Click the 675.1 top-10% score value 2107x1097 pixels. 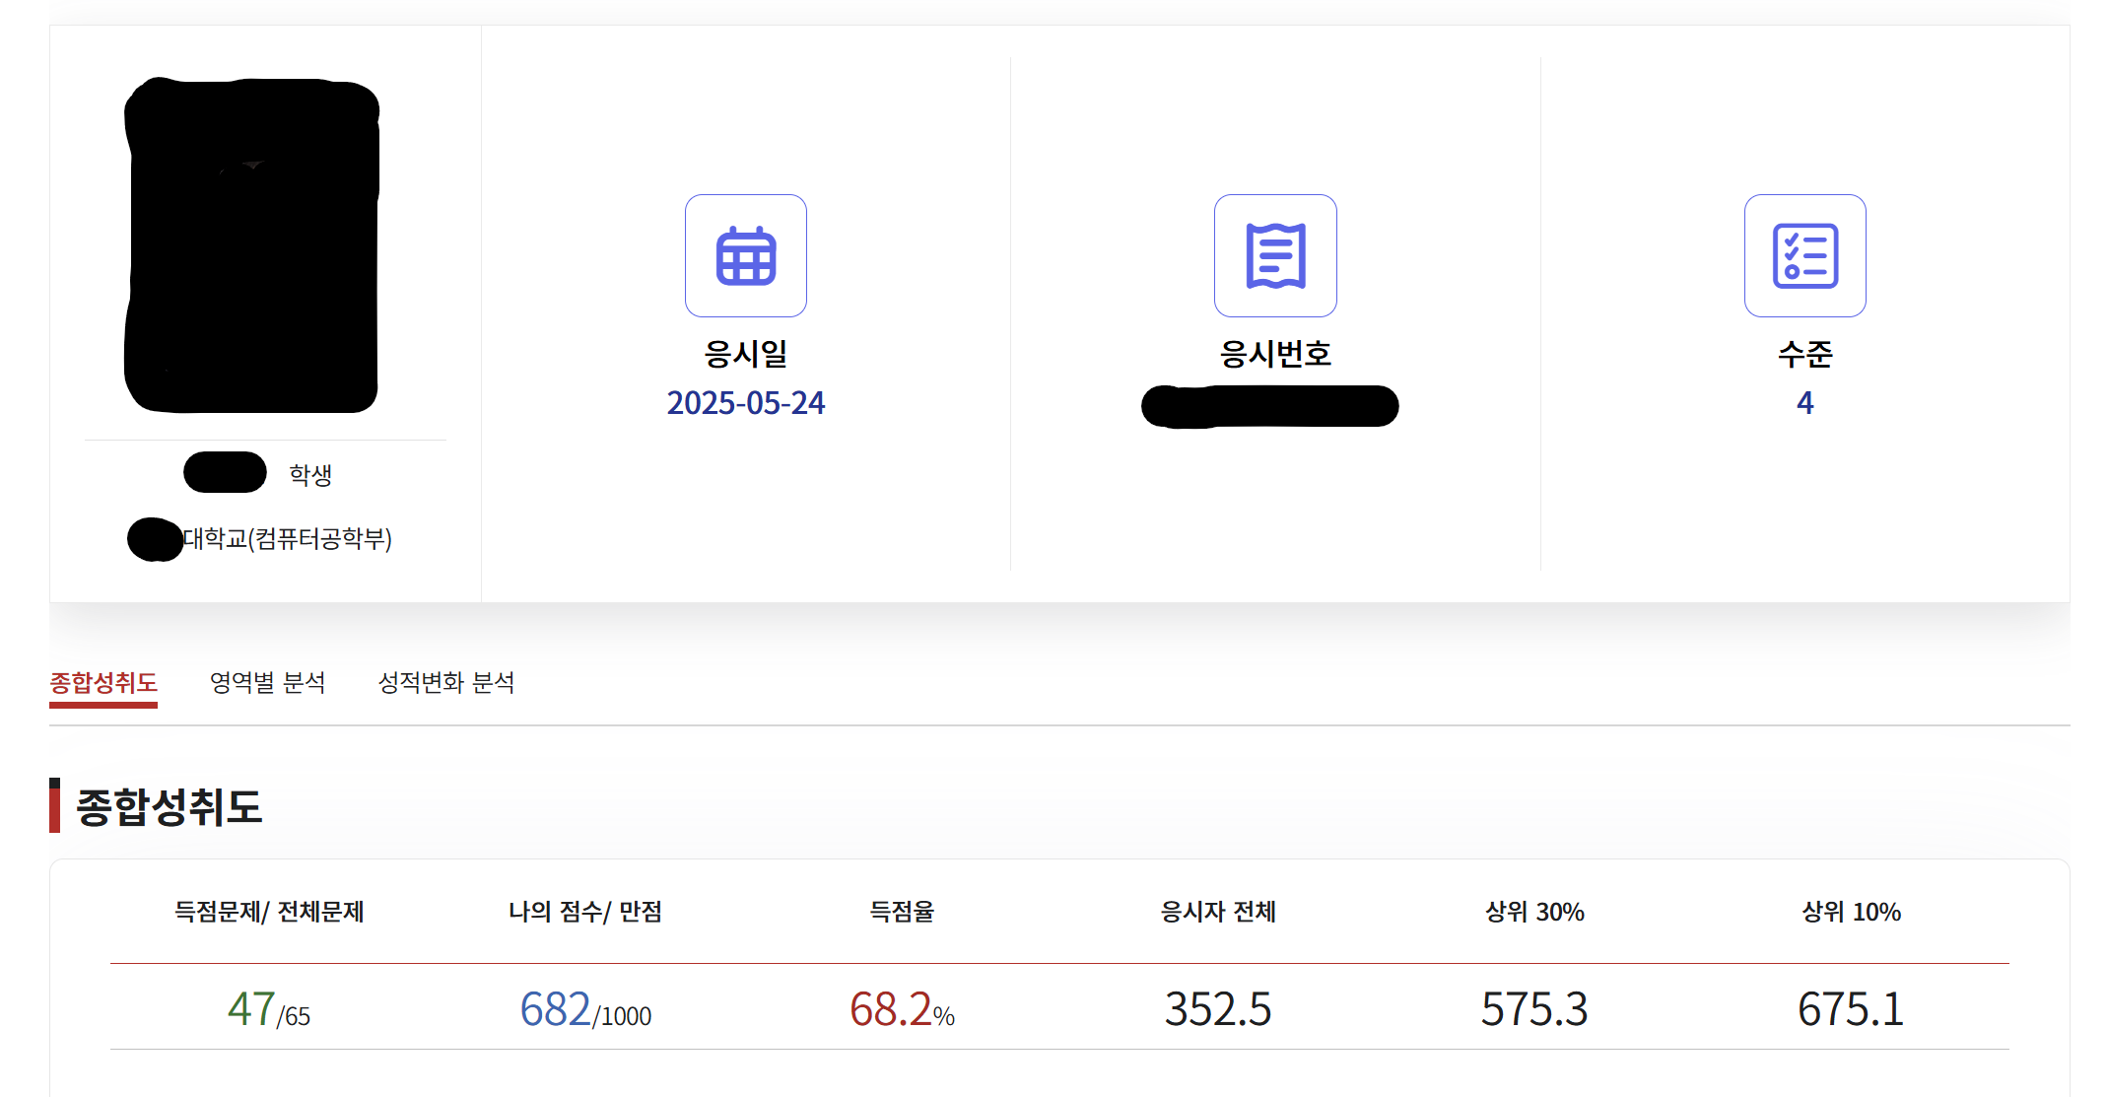point(1848,1007)
